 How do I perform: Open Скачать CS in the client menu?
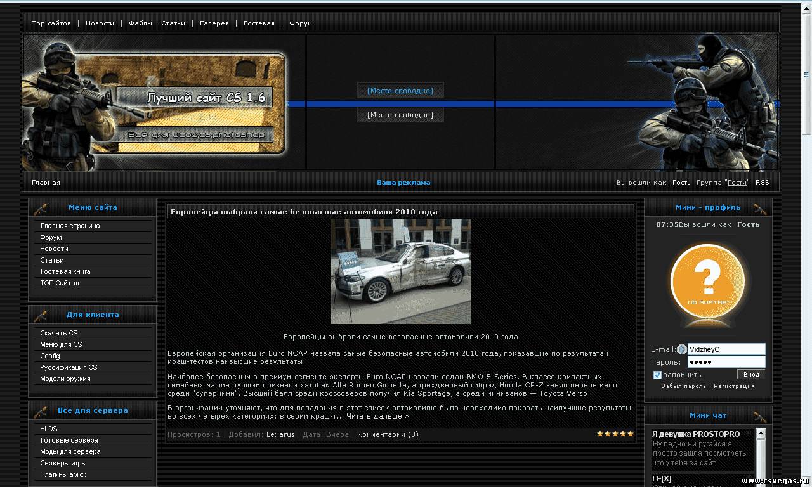pyautogui.click(x=59, y=334)
